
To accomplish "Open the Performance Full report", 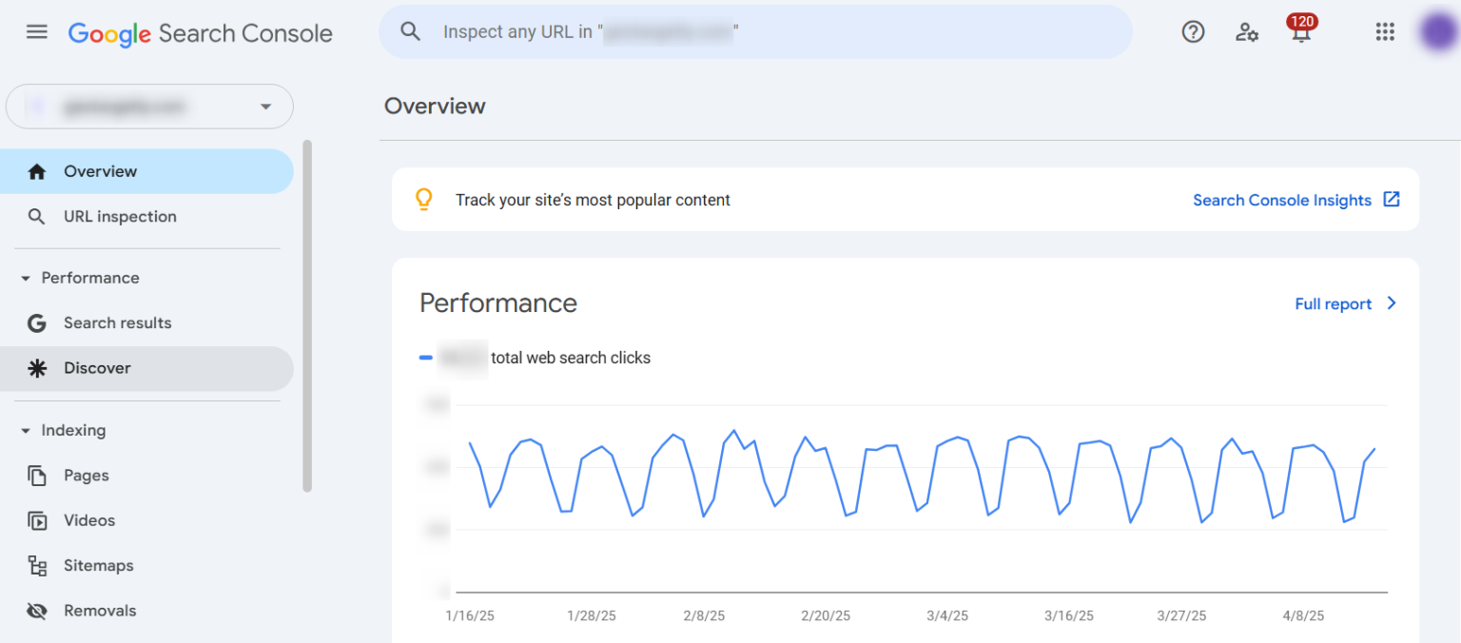I will click(x=1345, y=304).
